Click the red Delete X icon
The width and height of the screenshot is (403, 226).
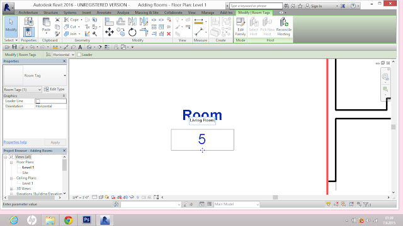[x=169, y=34]
